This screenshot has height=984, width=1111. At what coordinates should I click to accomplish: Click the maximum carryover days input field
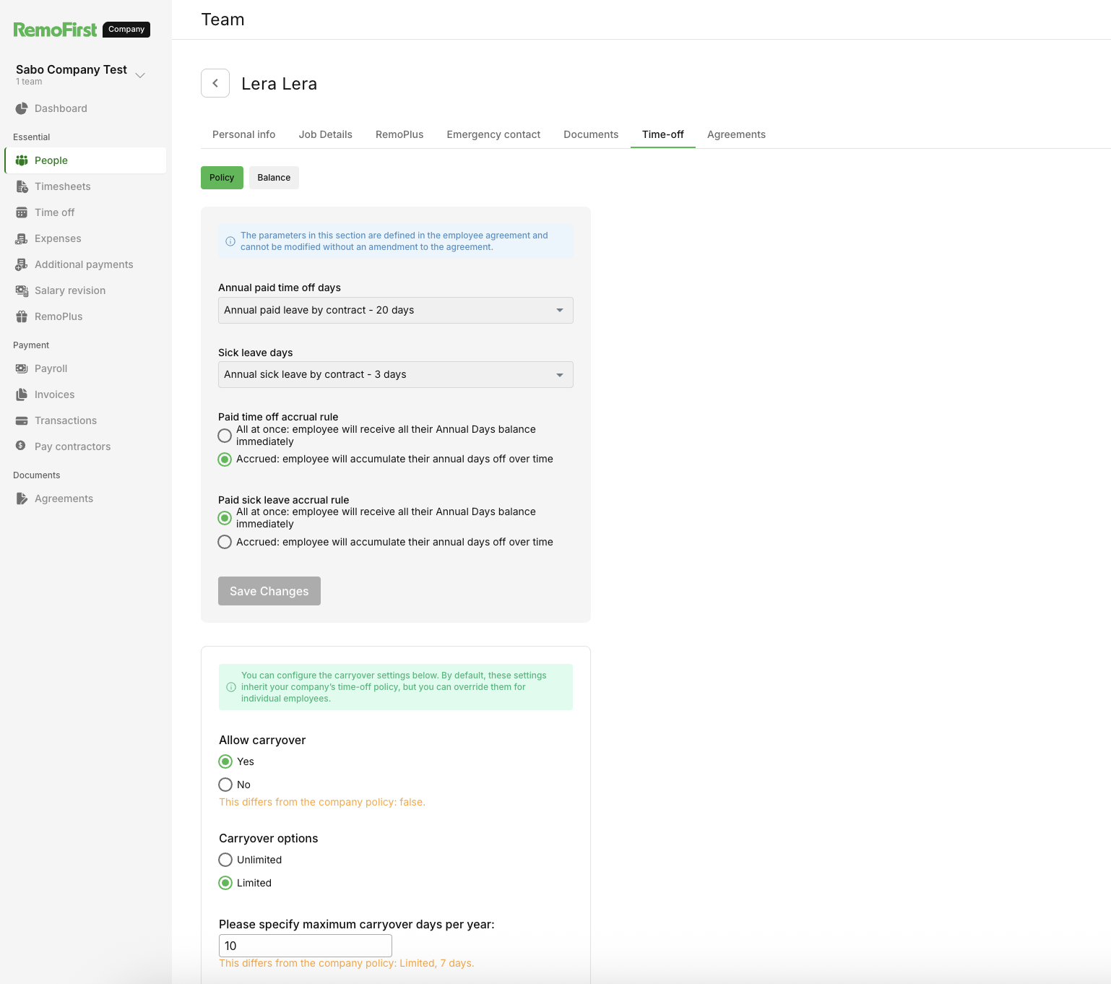(305, 946)
